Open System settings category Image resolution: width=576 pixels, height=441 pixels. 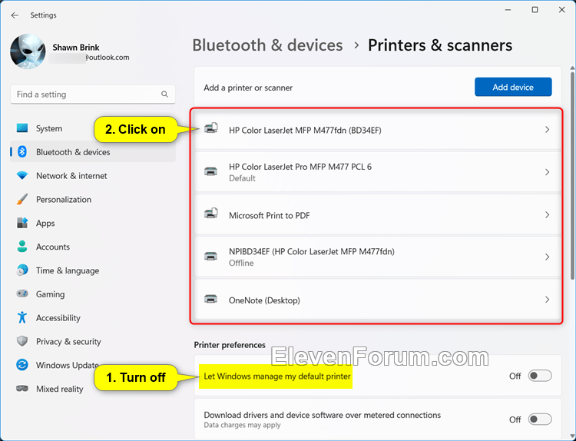click(93, 128)
